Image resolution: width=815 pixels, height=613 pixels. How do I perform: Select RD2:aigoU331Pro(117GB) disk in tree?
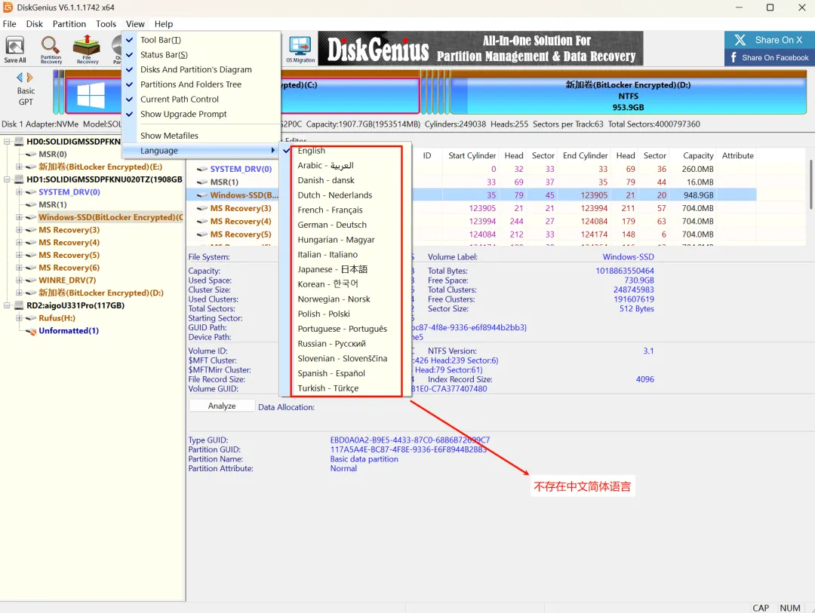(75, 305)
